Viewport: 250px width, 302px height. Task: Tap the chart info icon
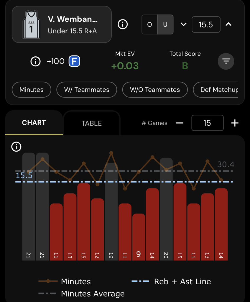point(16,147)
